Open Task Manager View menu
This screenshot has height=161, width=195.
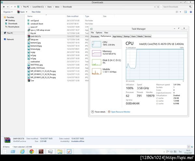pyautogui.click(x=106, y=33)
